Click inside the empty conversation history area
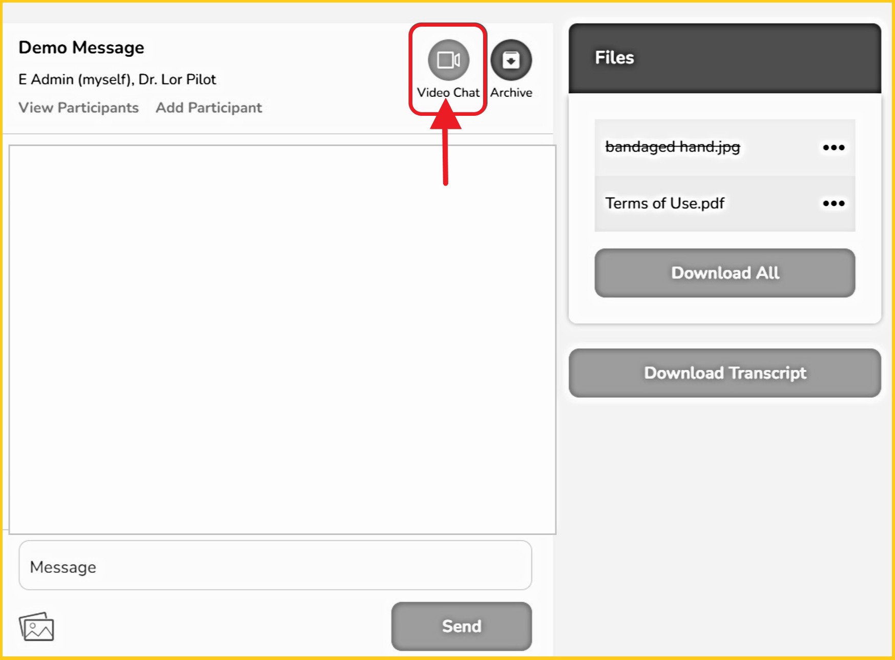 click(282, 339)
